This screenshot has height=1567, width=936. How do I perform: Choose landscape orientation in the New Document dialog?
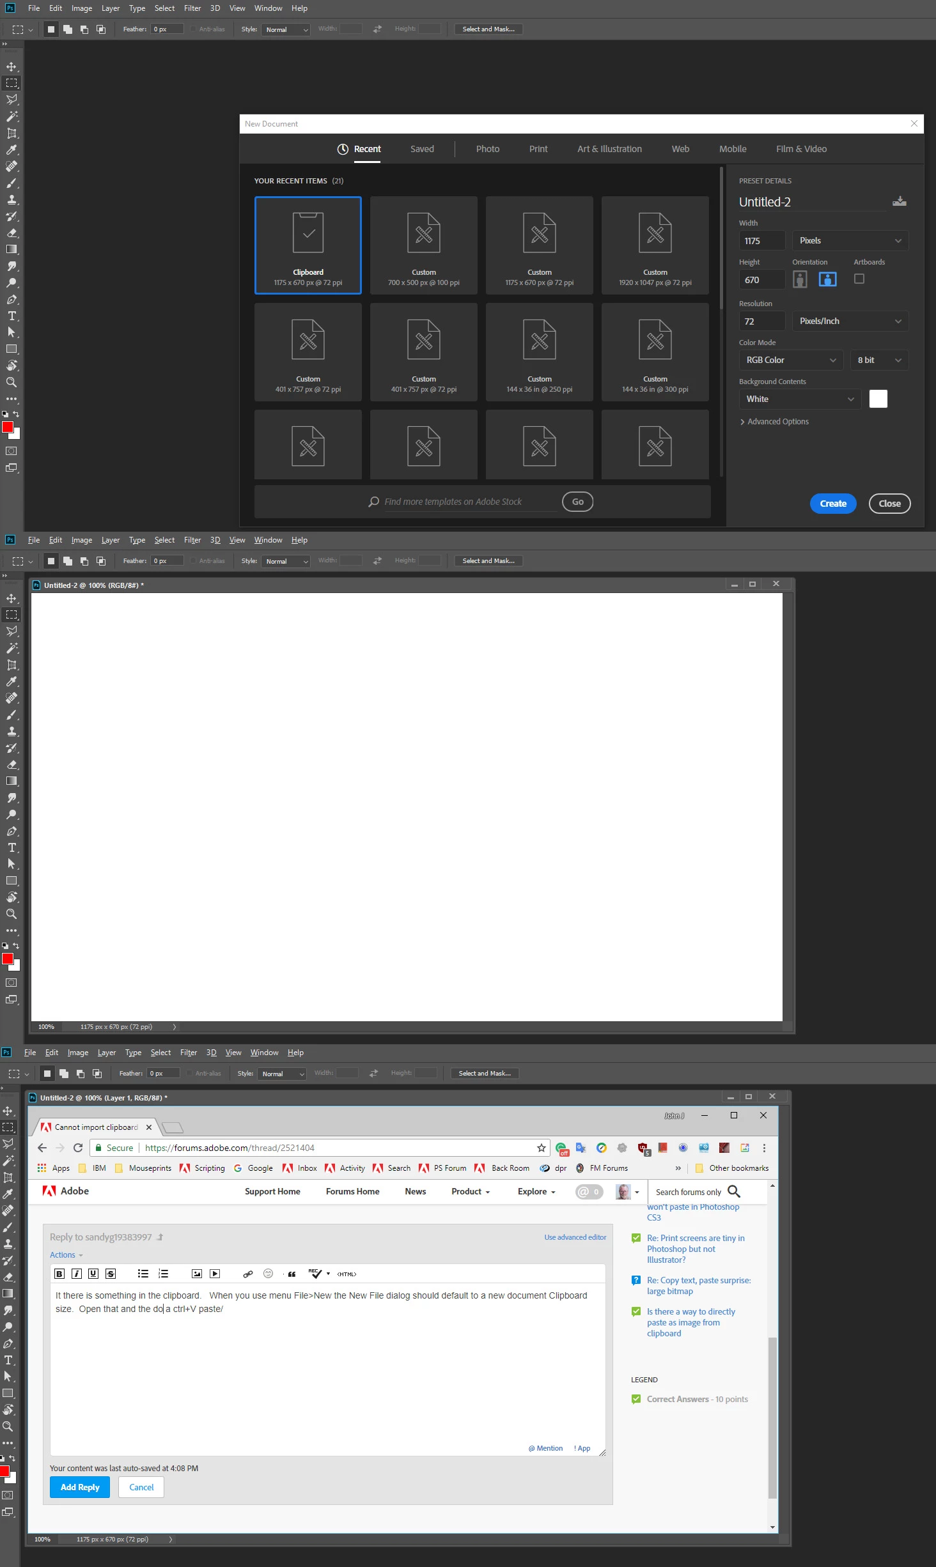pos(828,279)
